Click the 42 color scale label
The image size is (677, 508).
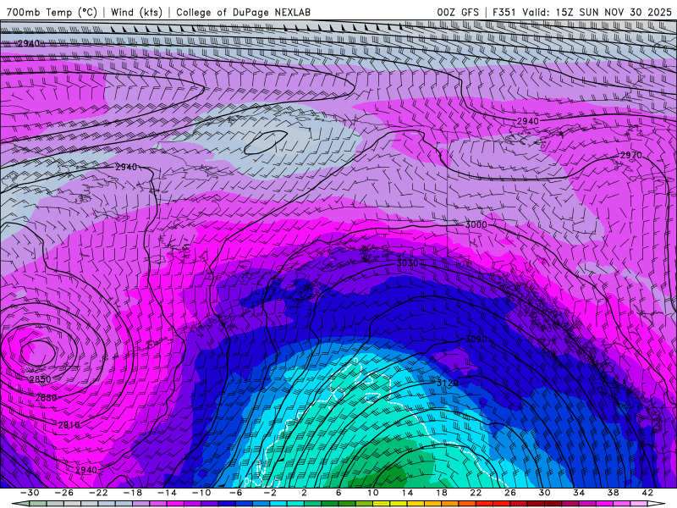(x=647, y=493)
